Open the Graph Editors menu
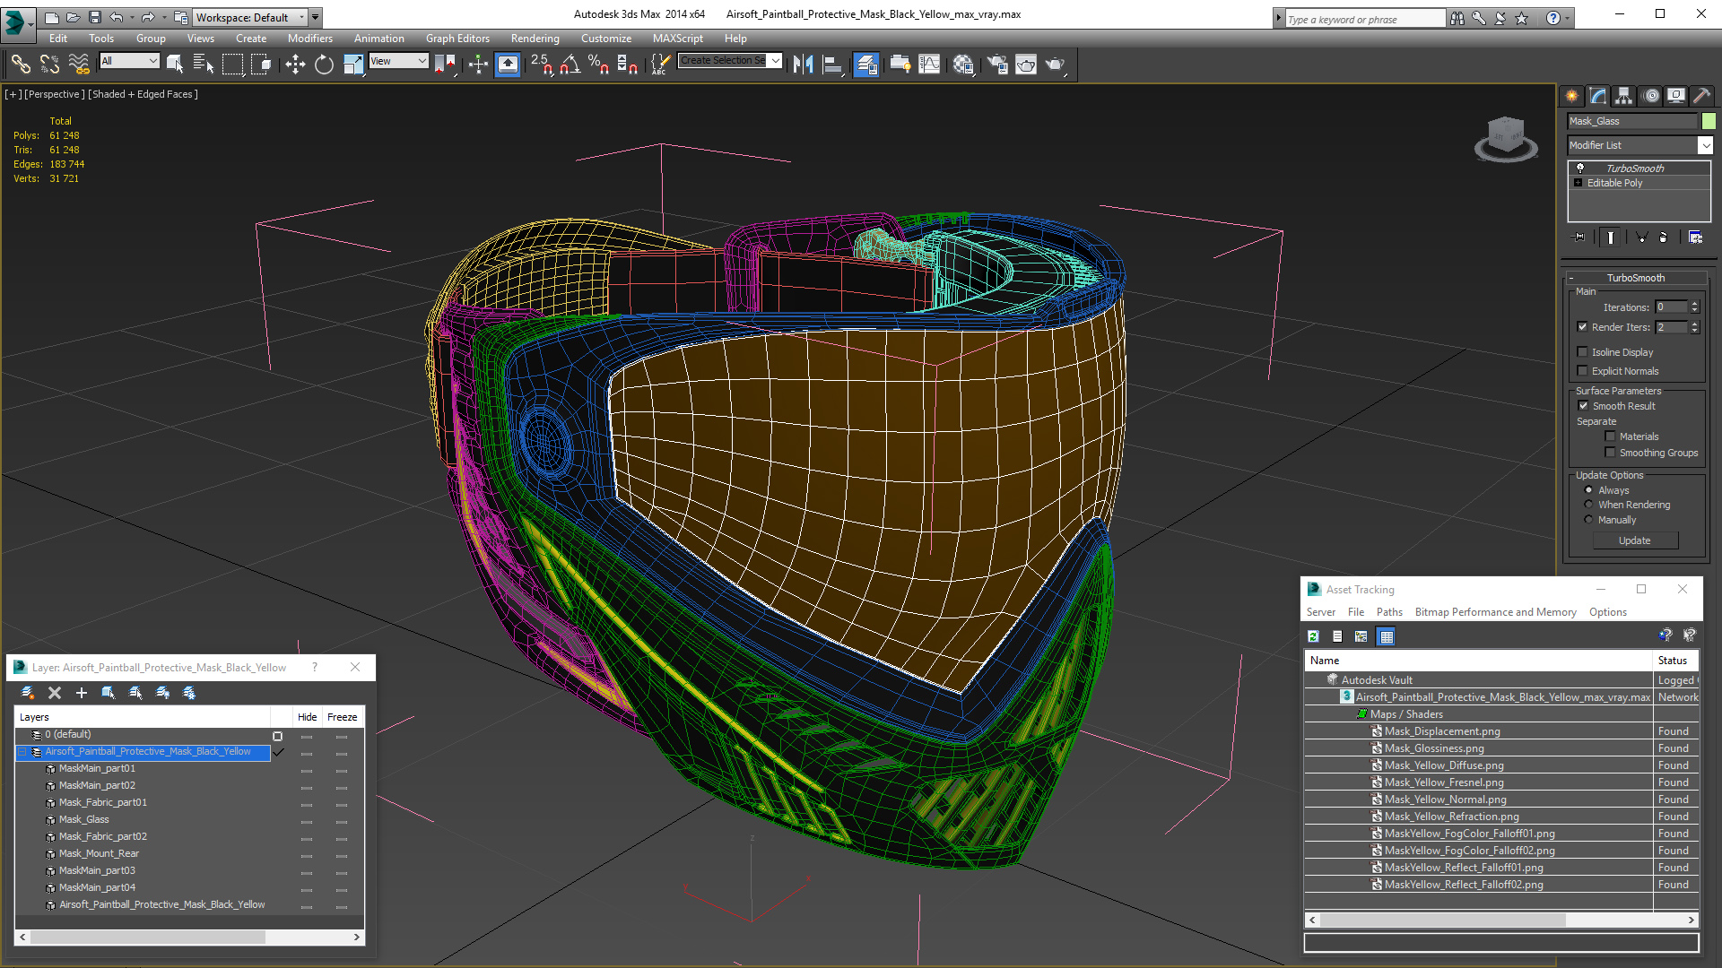The height and width of the screenshot is (968, 1722). (457, 39)
